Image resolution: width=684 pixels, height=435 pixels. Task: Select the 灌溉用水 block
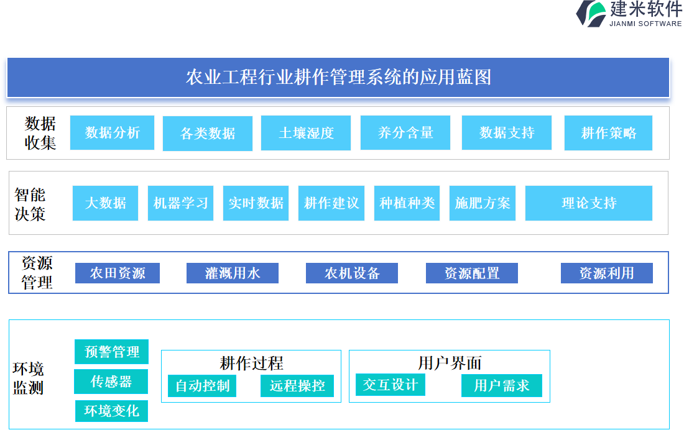(233, 273)
